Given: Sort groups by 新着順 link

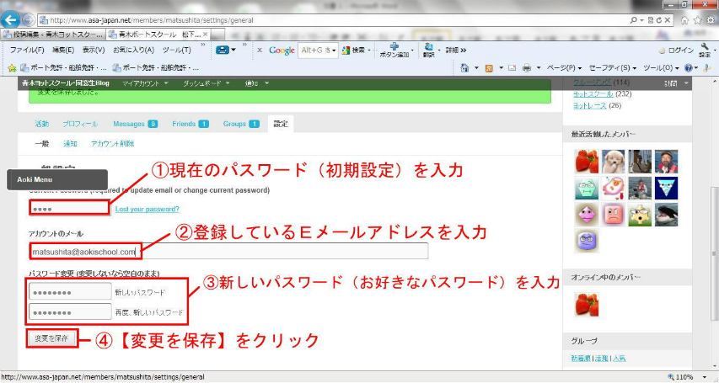Looking at the screenshot, I should click(x=581, y=359).
